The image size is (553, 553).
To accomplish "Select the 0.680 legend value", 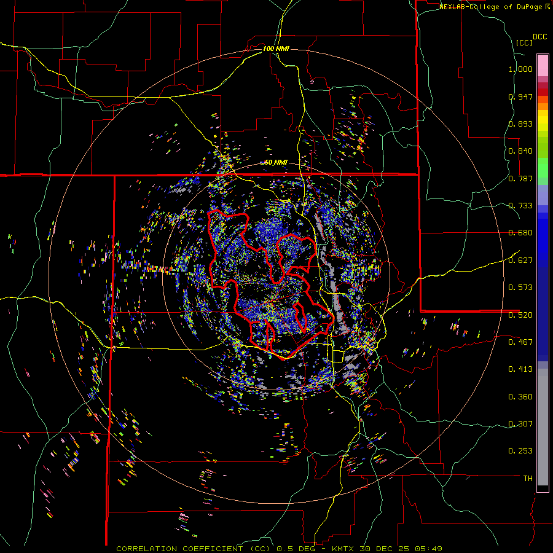I will click(520, 233).
